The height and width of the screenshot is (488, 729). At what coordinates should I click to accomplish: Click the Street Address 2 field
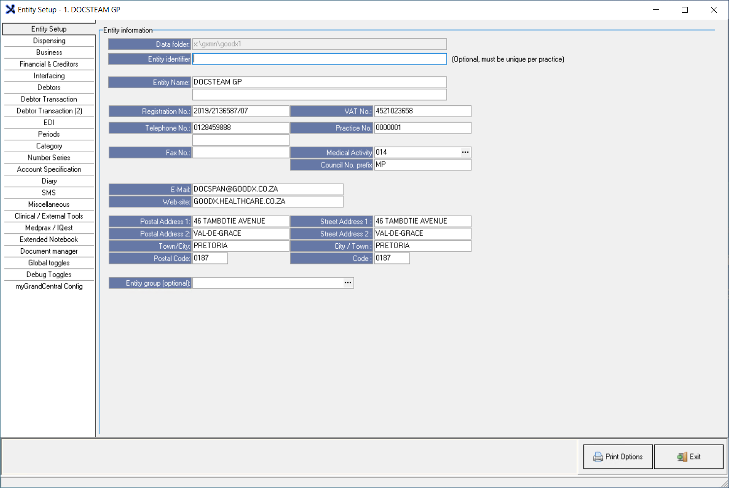[423, 233]
